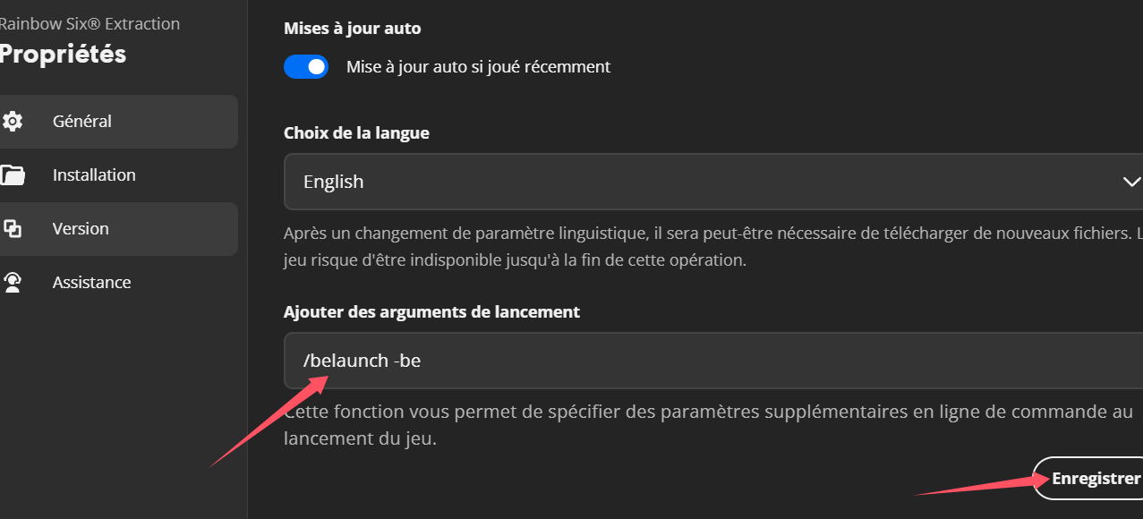Click the folder icon beside Installation
Image resolution: width=1143 pixels, height=519 pixels.
coord(13,174)
